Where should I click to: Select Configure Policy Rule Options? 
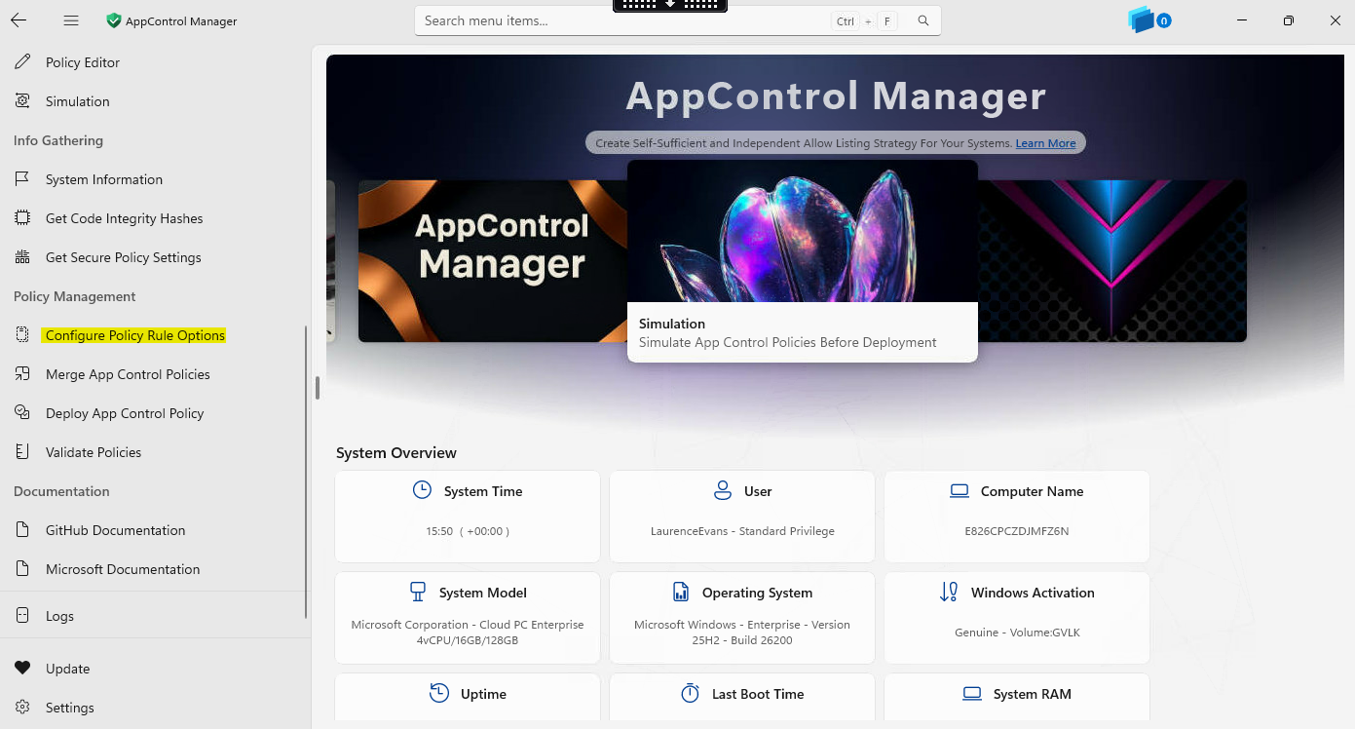tap(135, 335)
